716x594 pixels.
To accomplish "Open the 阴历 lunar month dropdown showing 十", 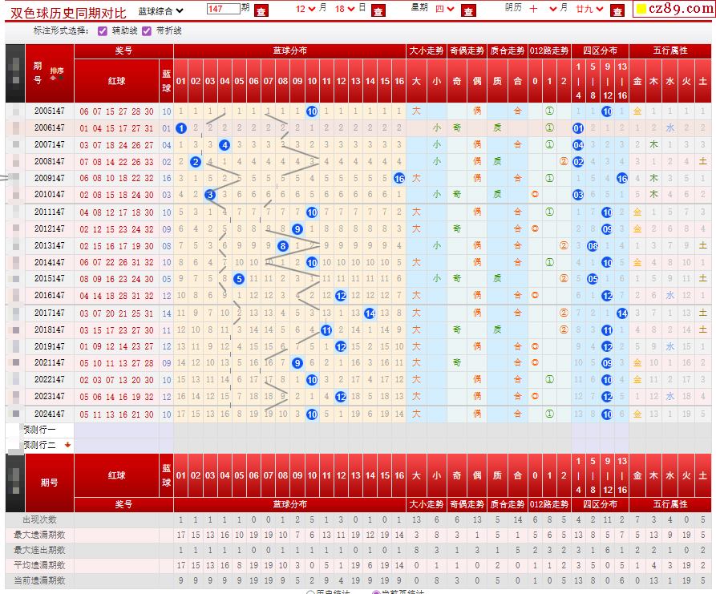I will 543,9.
